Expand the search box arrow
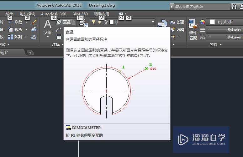 point(172,7)
